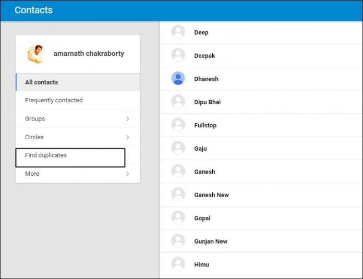Click Find duplicates option

tap(46, 155)
